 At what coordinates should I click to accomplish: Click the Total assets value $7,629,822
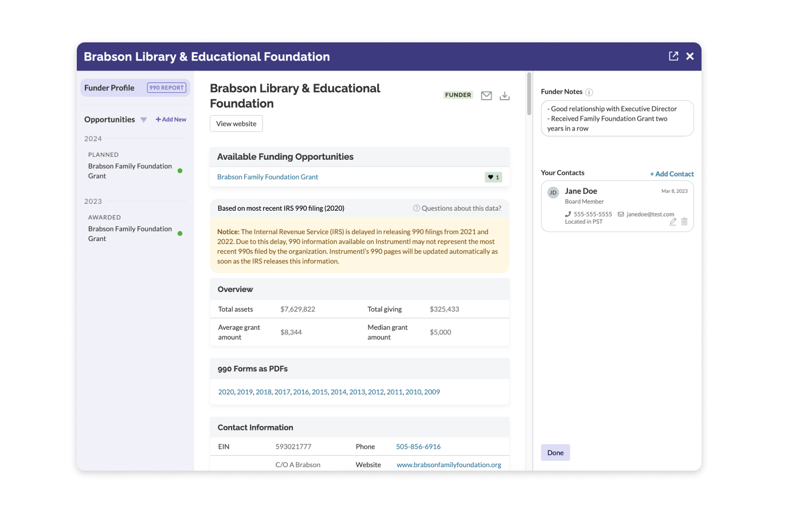coord(298,309)
